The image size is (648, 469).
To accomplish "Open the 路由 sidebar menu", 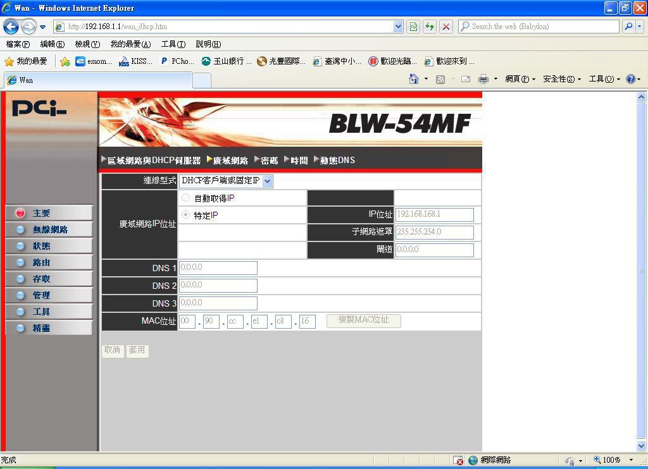I will 48,262.
